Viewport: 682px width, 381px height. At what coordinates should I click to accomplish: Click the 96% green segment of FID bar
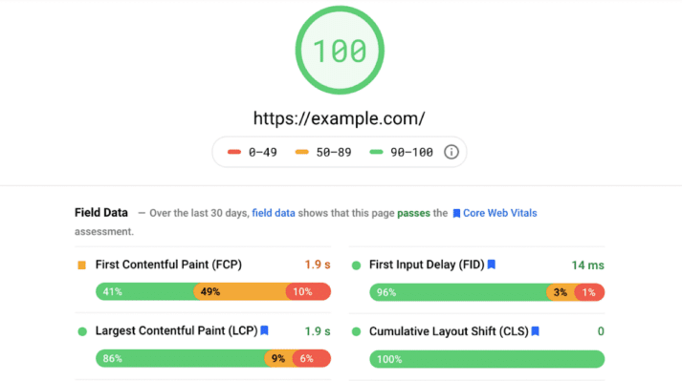click(459, 292)
